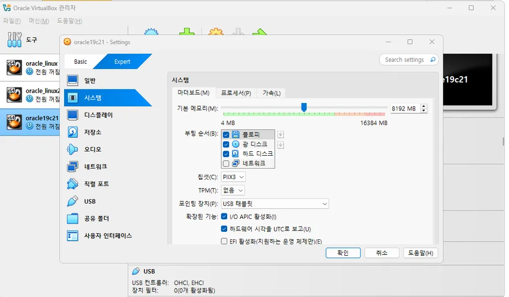Screen dimensions: 509x297
Task: Click the green zone of memory slider
Action: click(x=278, y=114)
